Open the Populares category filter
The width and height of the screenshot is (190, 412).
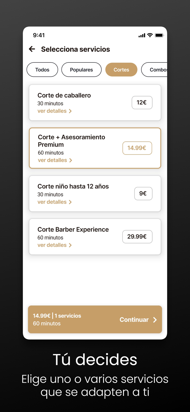[x=81, y=69]
